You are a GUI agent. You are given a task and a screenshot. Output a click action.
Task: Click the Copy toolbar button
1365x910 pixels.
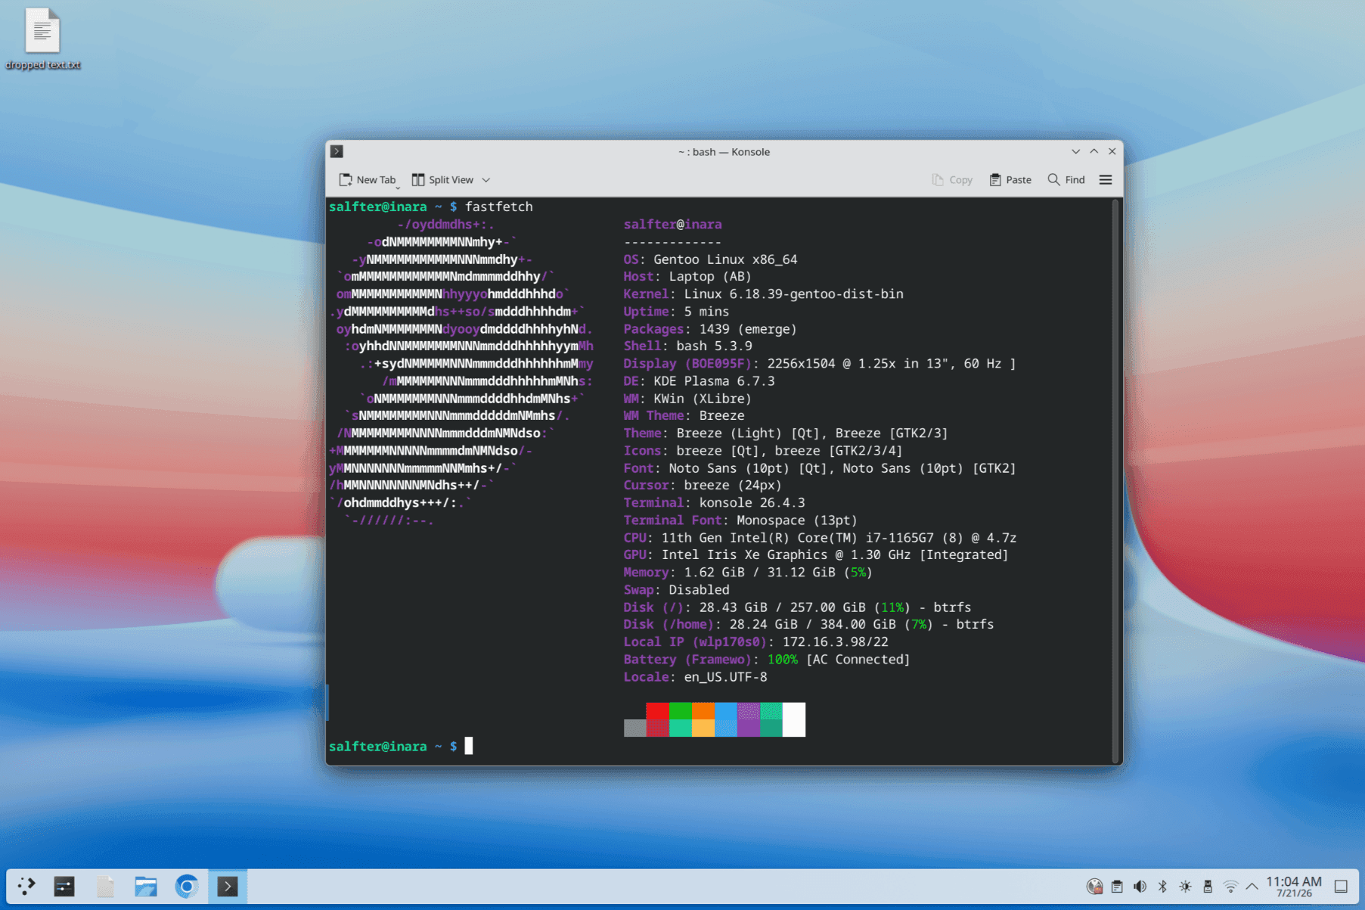(952, 180)
